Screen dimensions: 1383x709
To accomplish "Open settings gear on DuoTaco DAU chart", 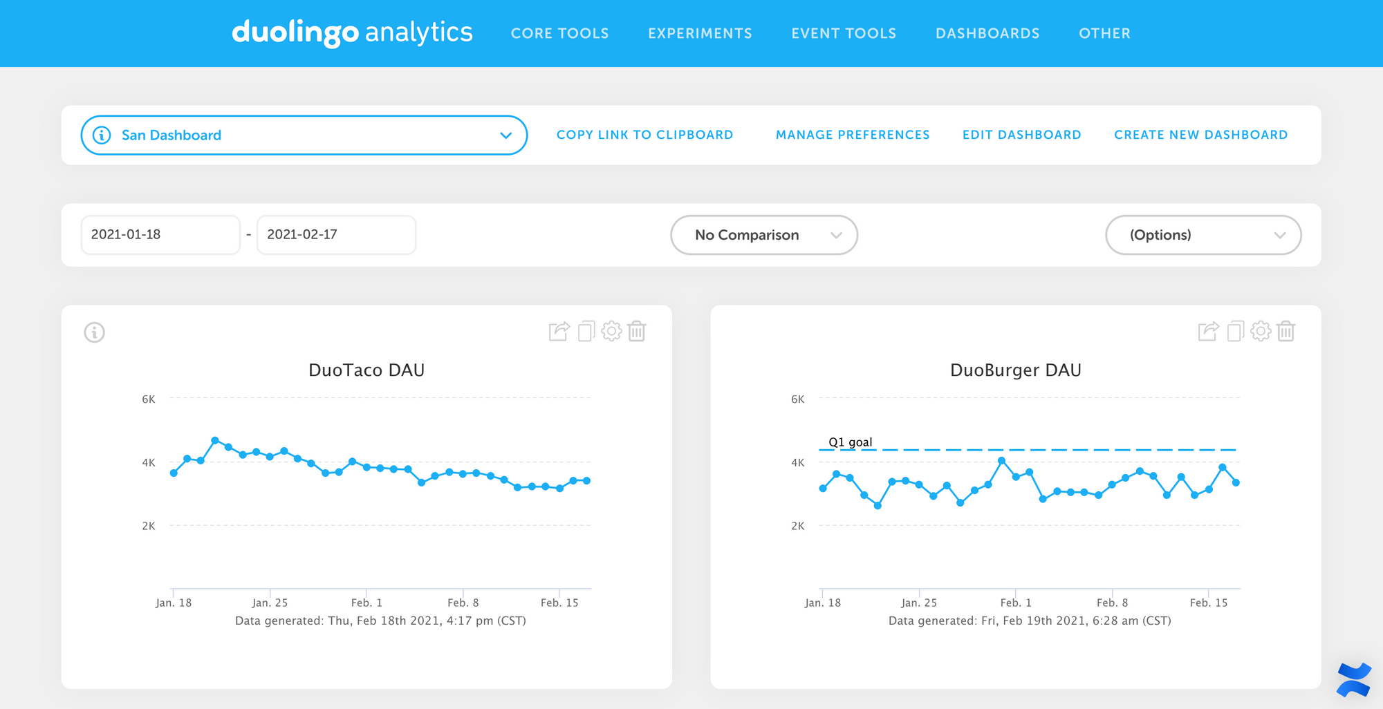I will 611,332.
